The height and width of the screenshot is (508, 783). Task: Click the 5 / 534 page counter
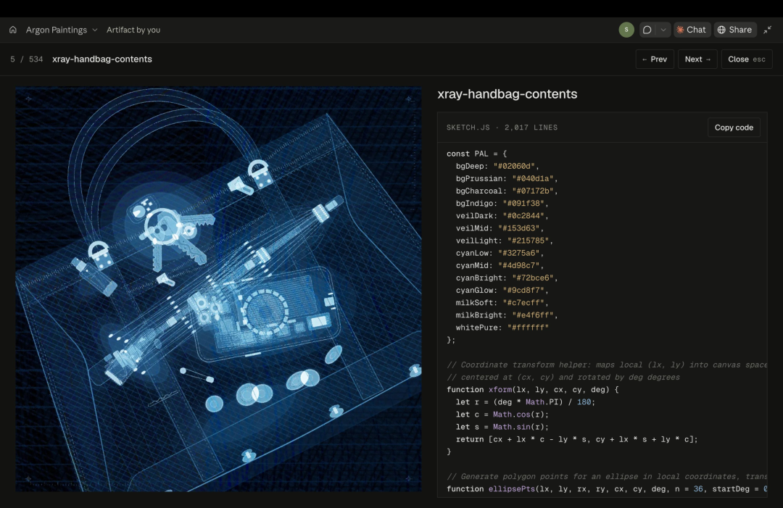[x=27, y=59]
